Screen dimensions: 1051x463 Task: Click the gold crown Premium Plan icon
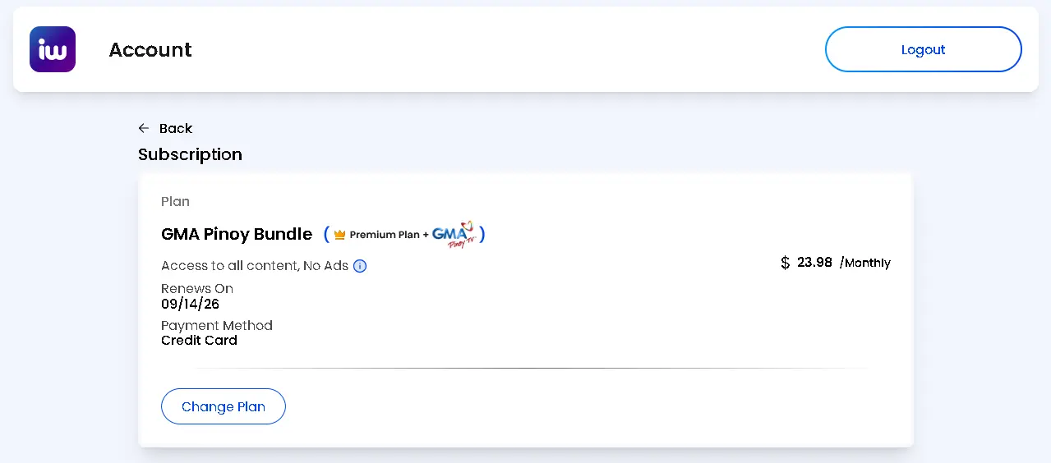click(x=339, y=235)
